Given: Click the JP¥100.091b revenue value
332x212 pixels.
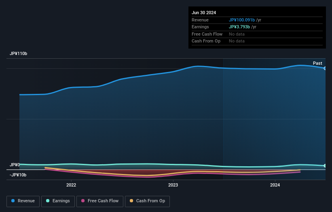Looking at the screenshot, I should coord(241,20).
